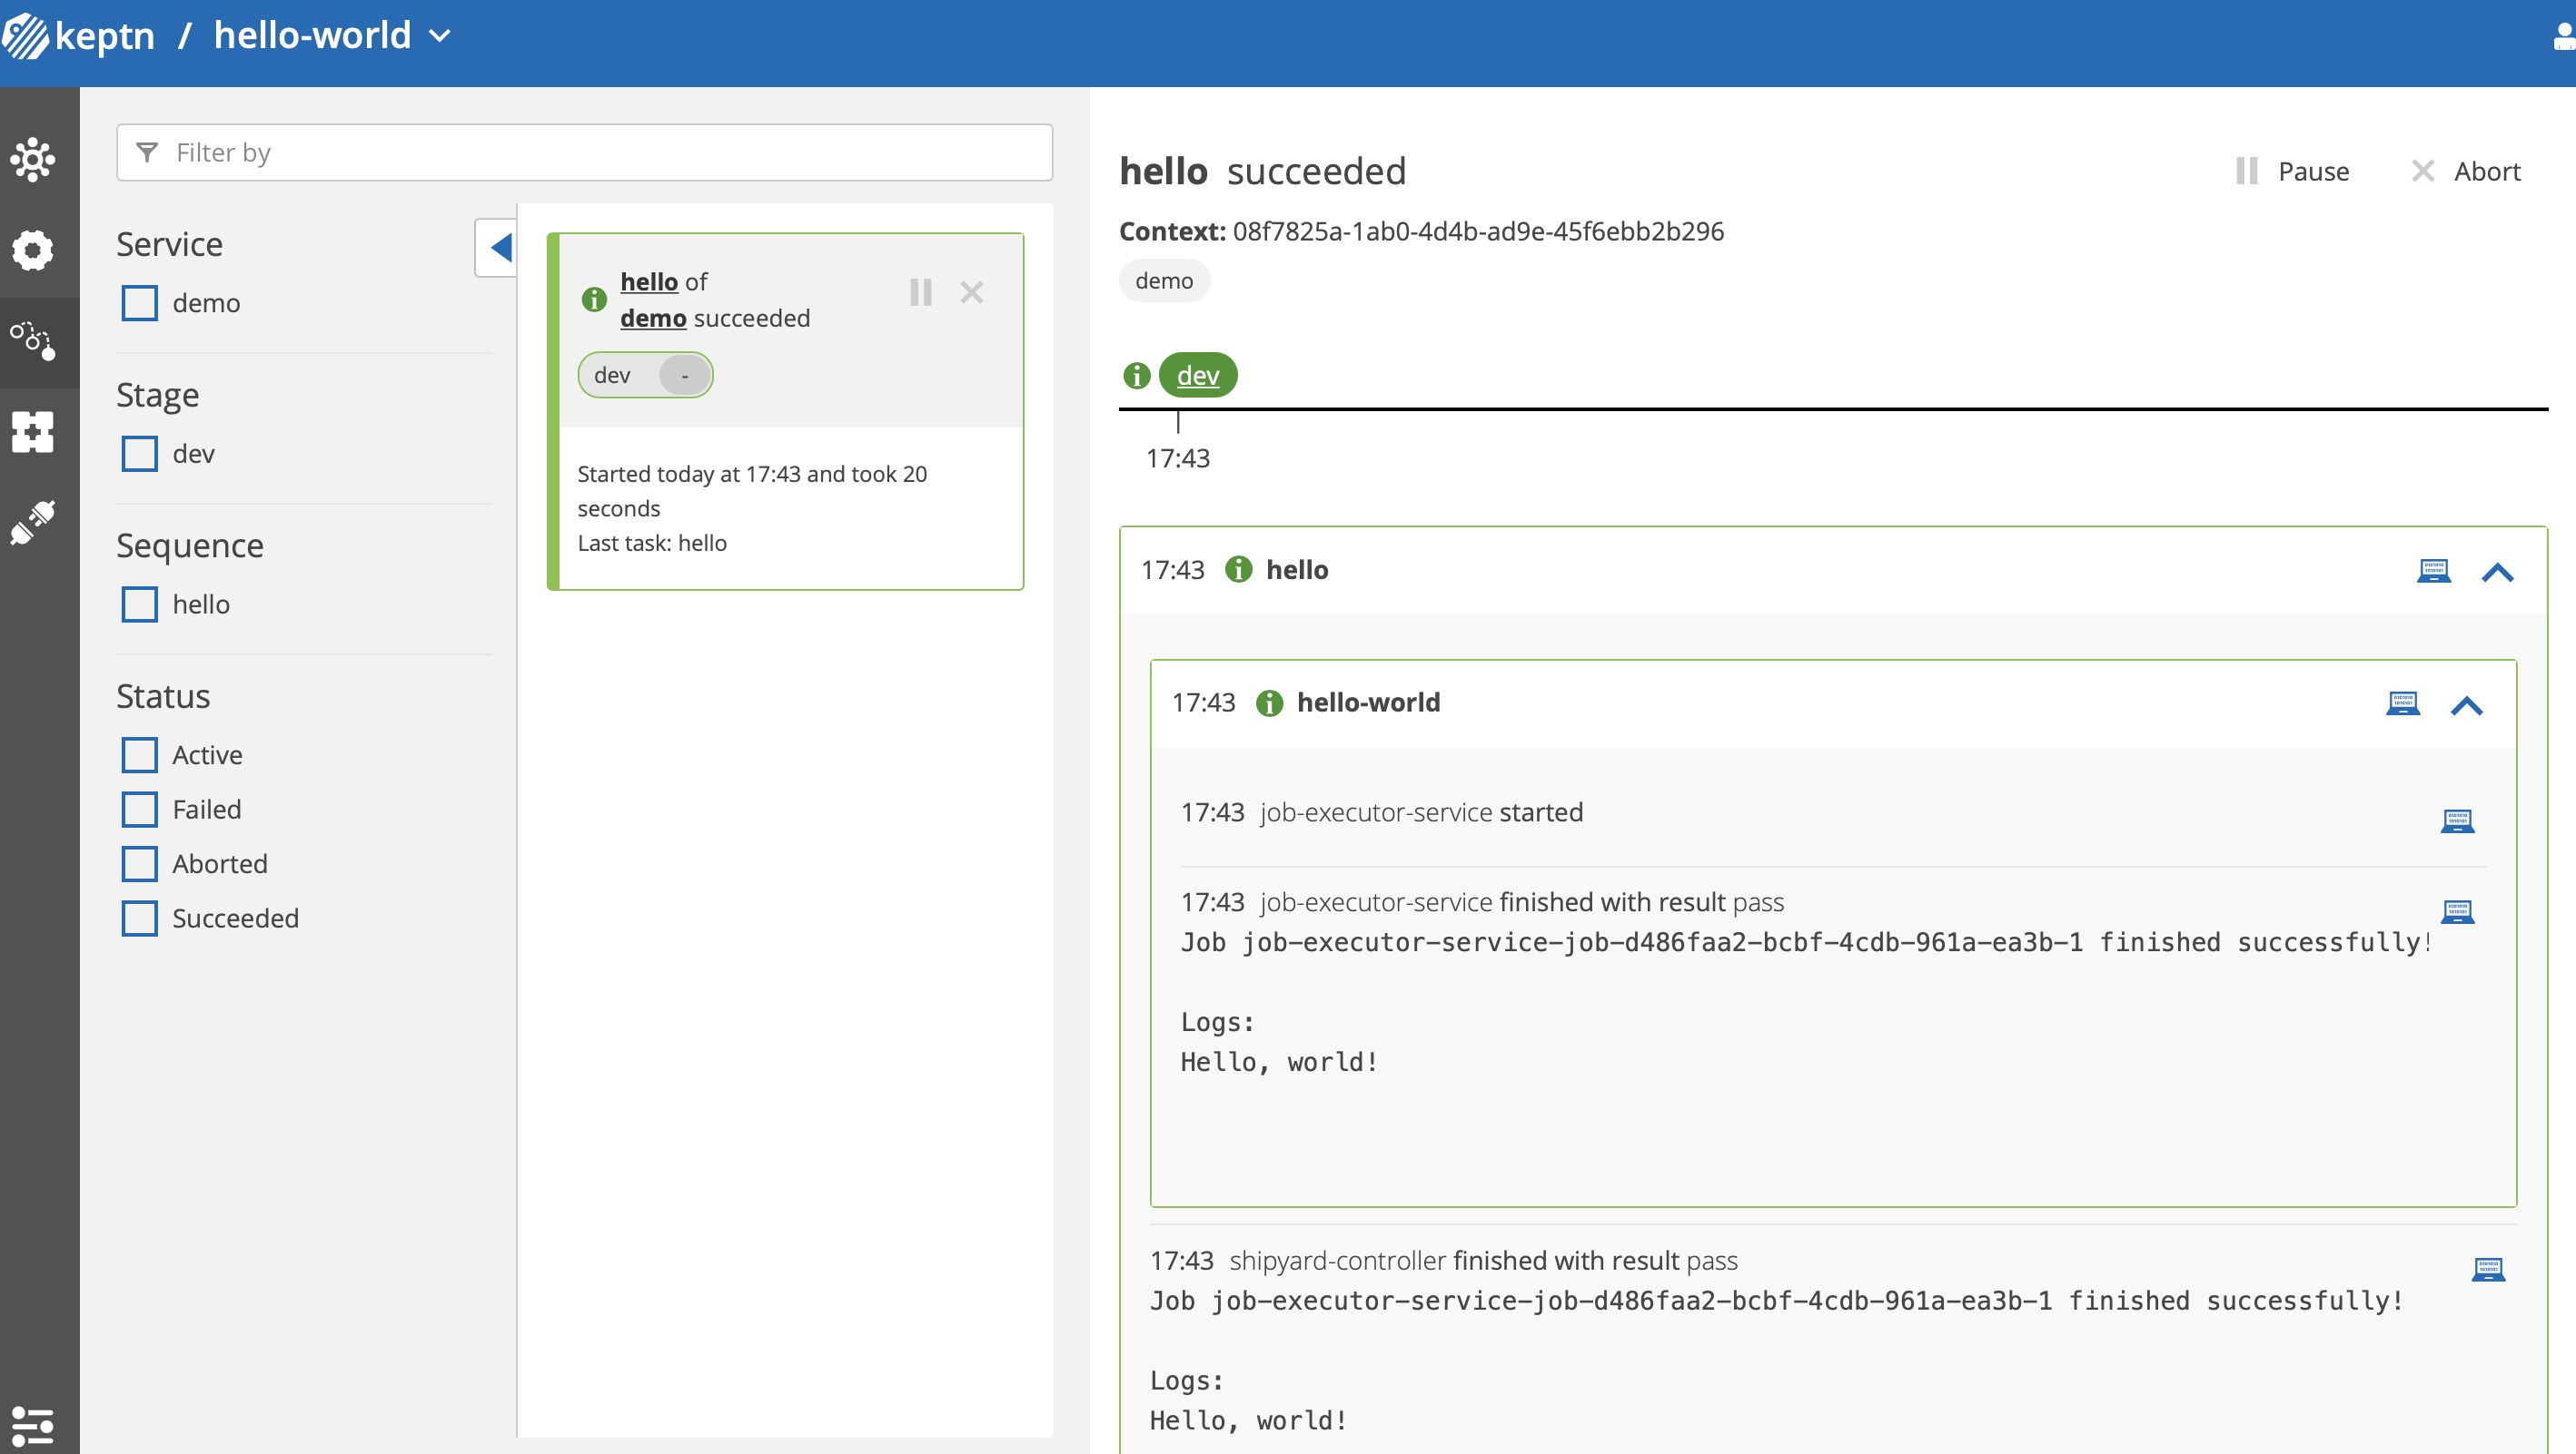
Task: Select the dev stage tab
Action: 1197,376
